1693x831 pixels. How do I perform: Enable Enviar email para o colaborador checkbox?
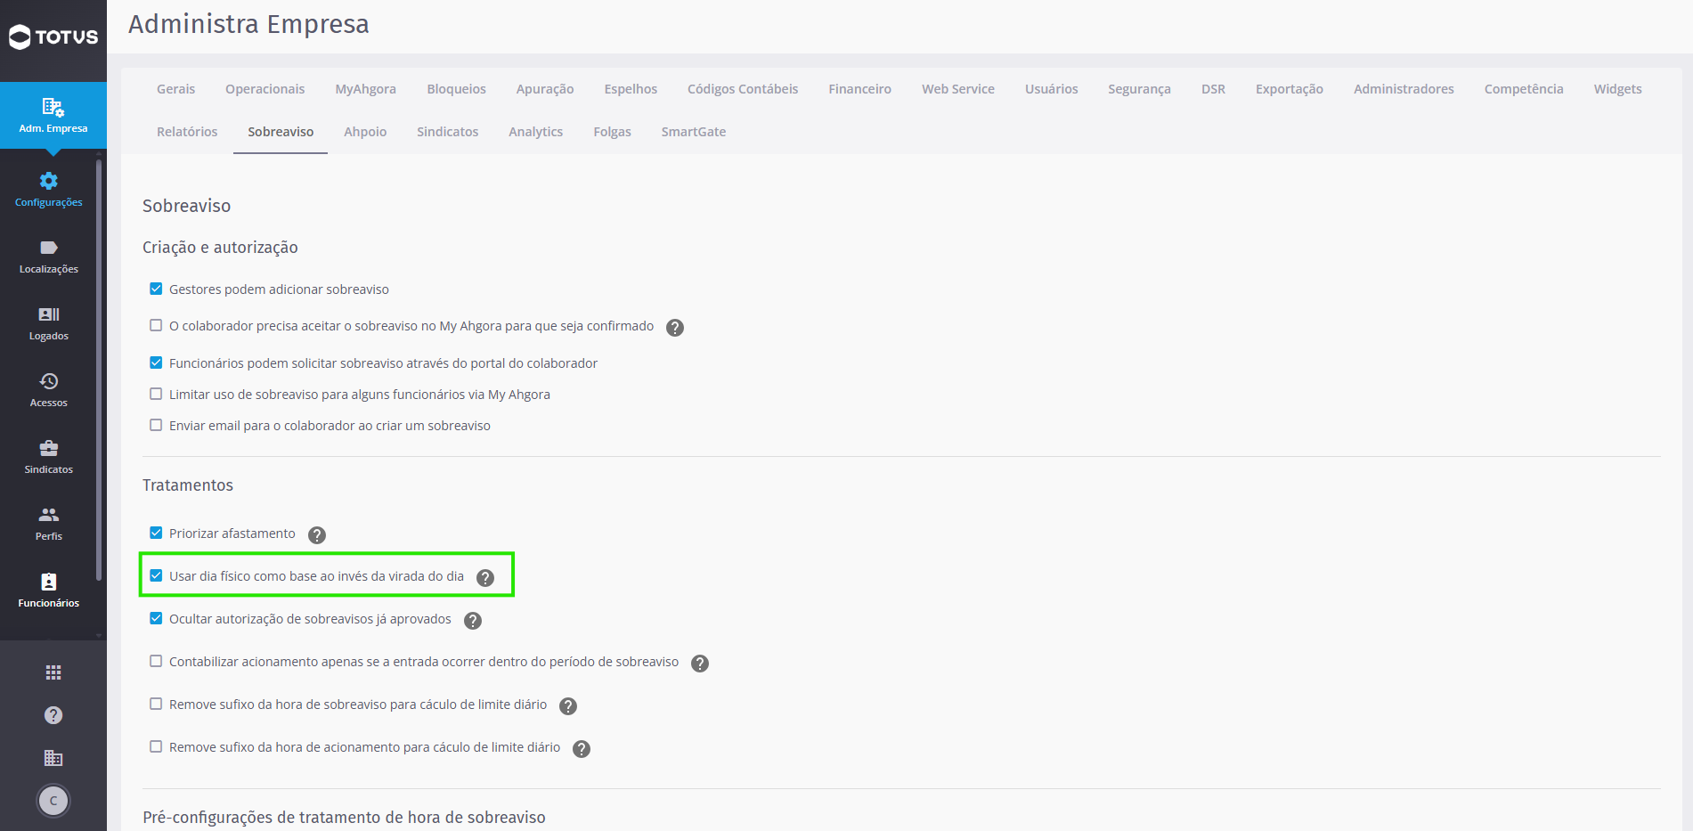pyautogui.click(x=156, y=425)
